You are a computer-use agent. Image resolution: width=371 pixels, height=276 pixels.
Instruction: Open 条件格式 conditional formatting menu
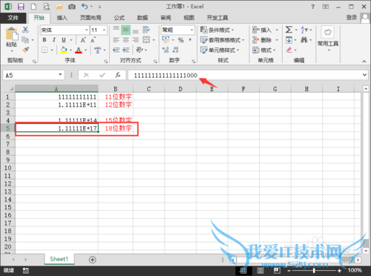(217, 30)
